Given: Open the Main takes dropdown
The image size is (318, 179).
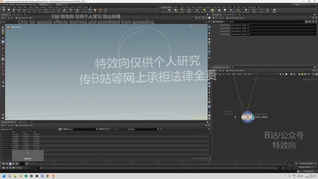Looking at the screenshot, I should (63, 4).
